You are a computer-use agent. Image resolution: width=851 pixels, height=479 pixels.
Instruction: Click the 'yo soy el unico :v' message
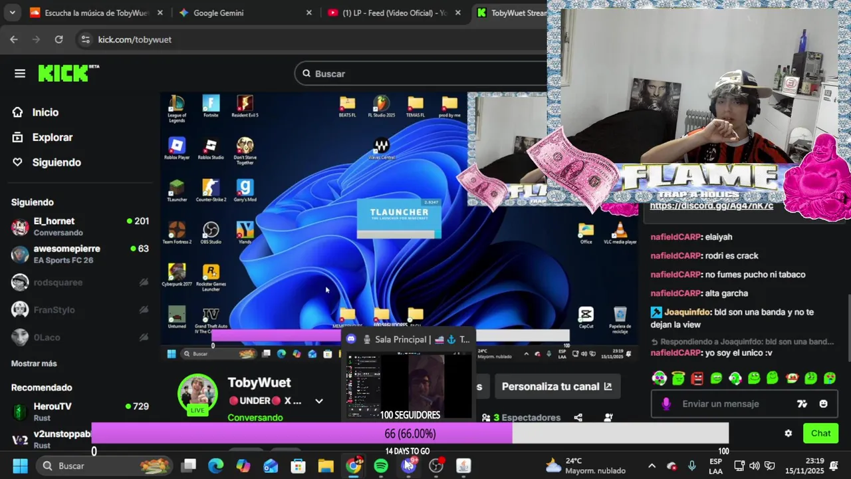point(739,353)
